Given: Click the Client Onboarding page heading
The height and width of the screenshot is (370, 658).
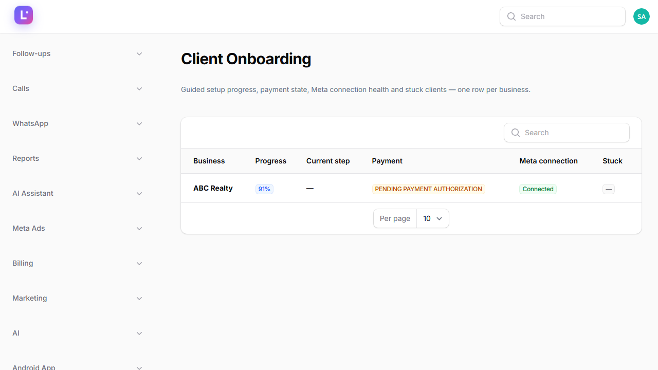Looking at the screenshot, I should 246,59.
